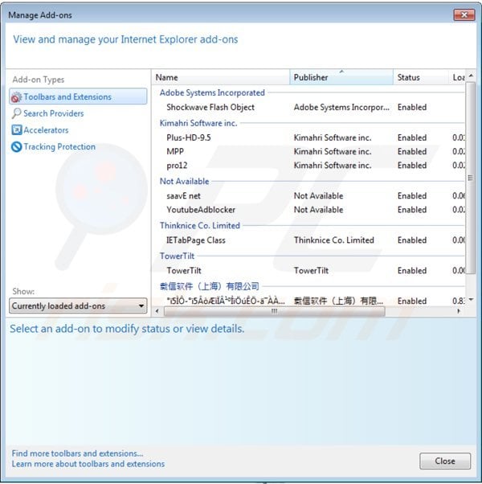Open Find more toolbars and extensions link
Viewport: 482px width, 484px height.
coord(77,453)
